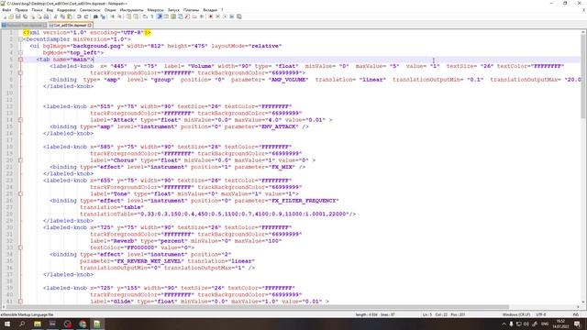Save the recorded macro icon

(x=238, y=16)
